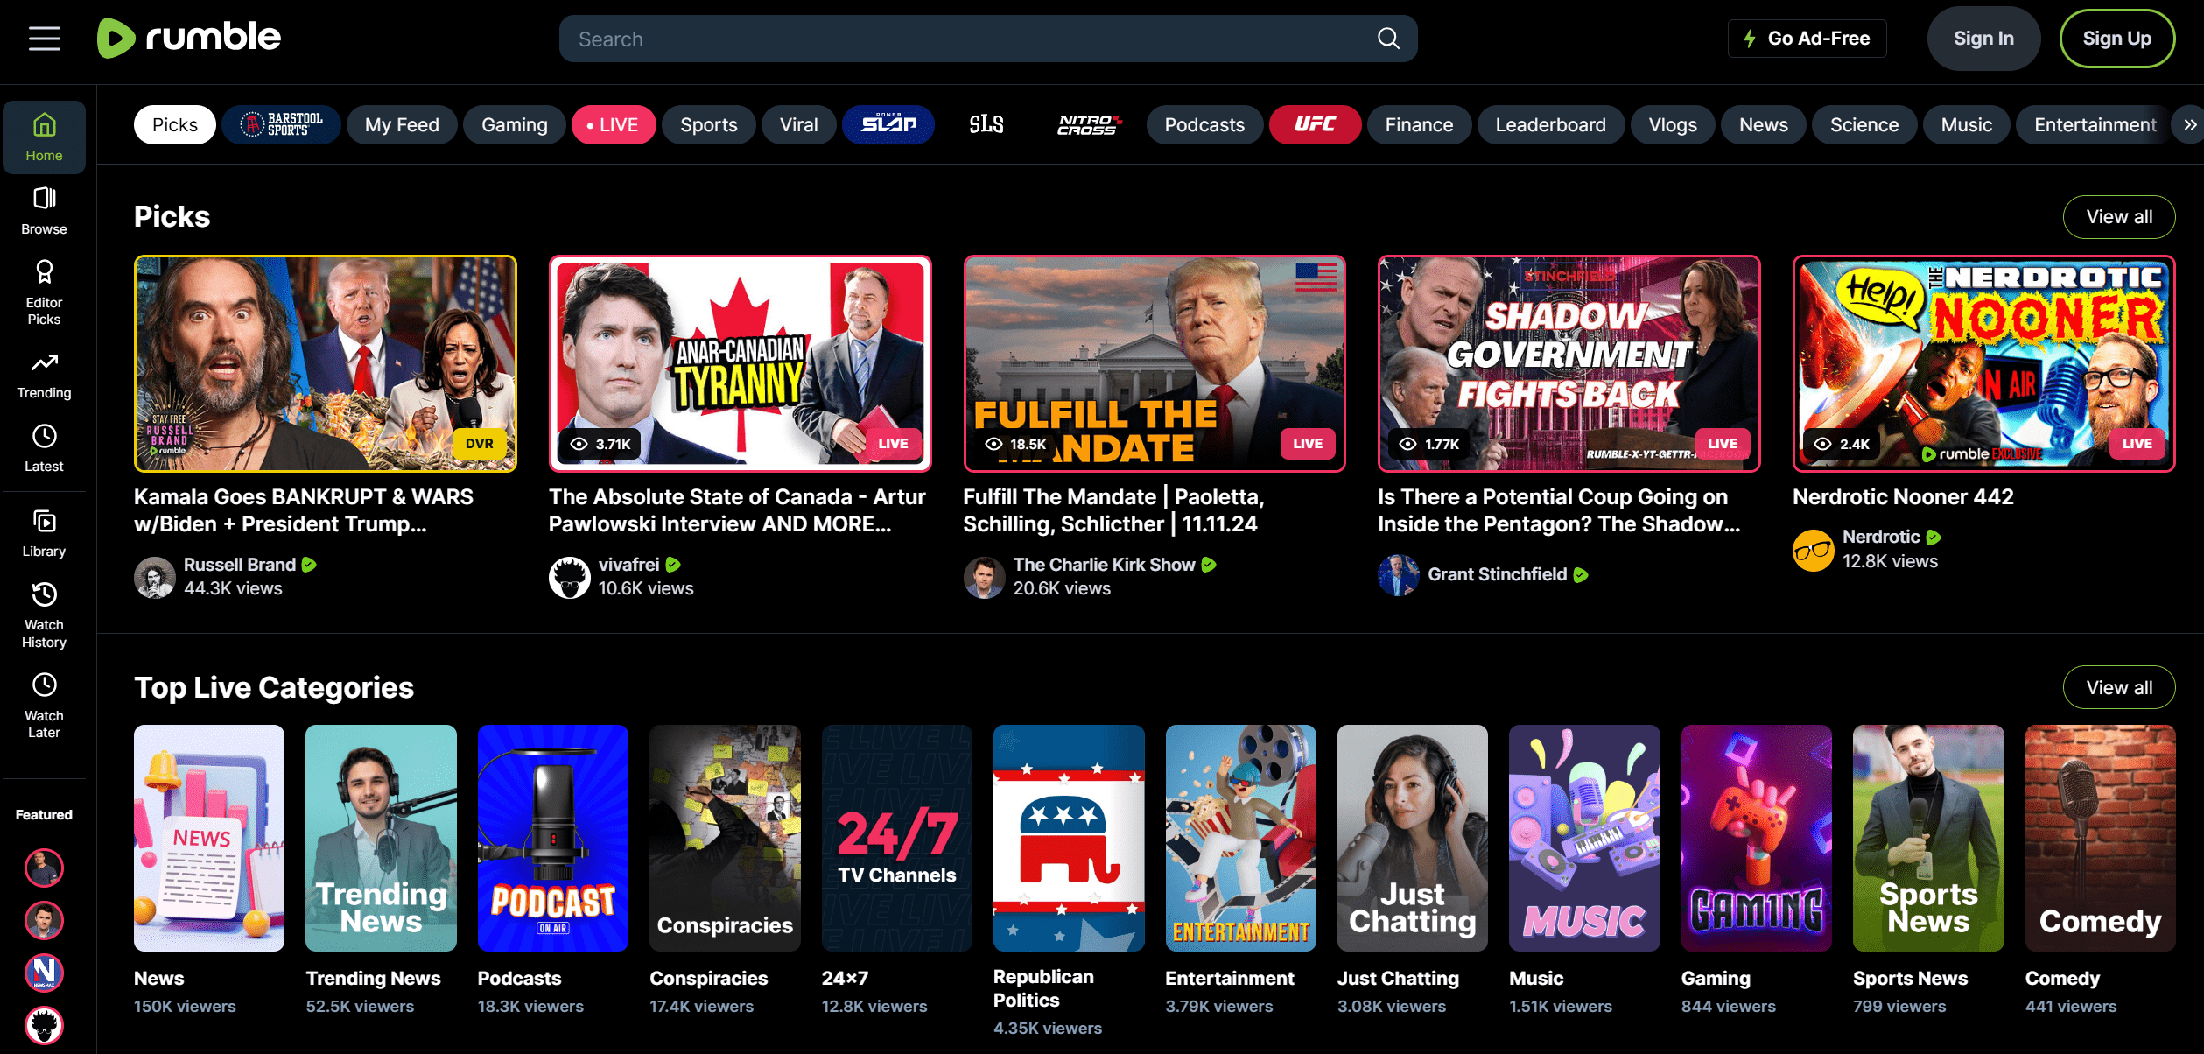
Task: Open the Library sidebar icon
Action: click(x=44, y=532)
